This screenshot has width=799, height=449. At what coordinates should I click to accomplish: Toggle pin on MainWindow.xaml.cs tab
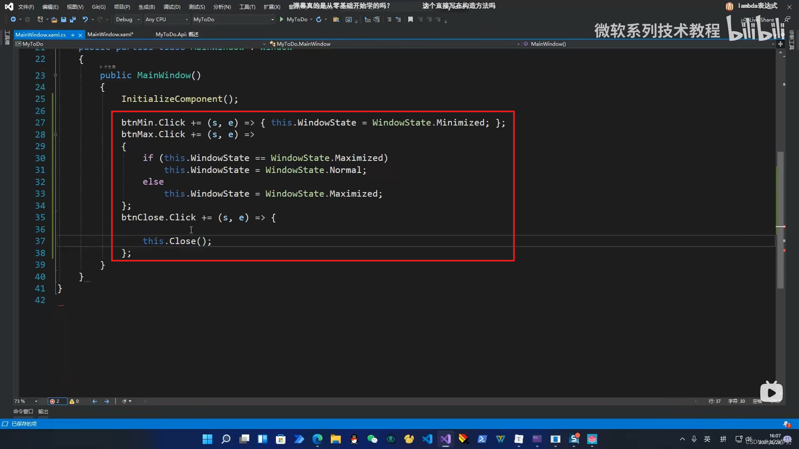click(73, 35)
